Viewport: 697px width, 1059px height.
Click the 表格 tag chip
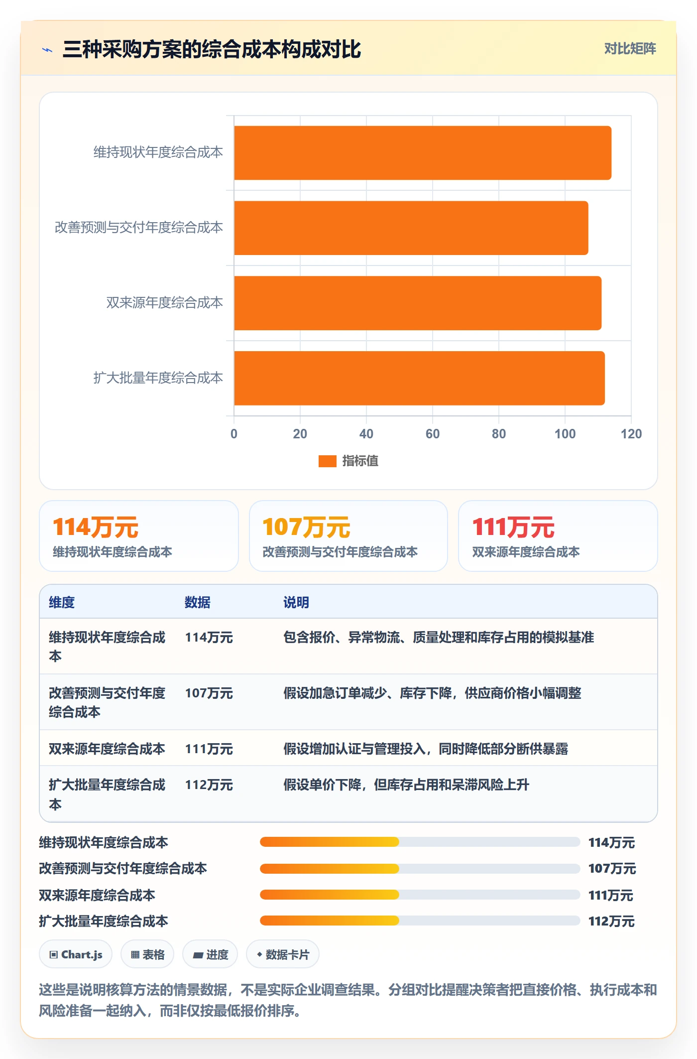(x=147, y=954)
